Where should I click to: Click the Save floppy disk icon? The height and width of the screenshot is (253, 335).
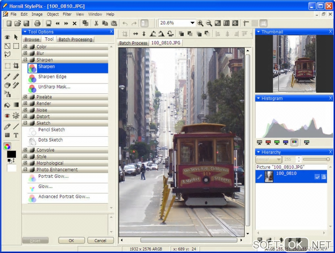26,23
